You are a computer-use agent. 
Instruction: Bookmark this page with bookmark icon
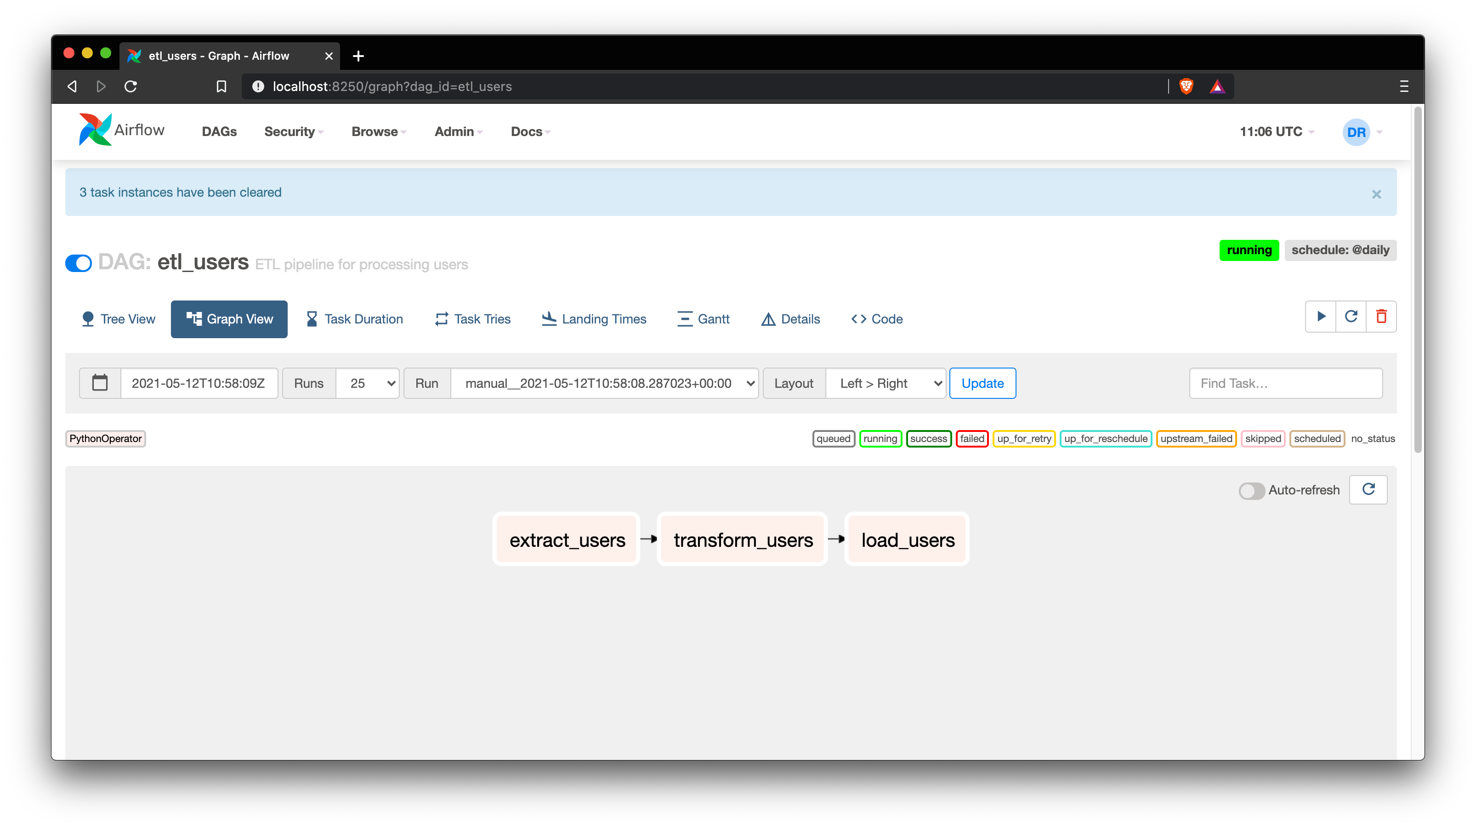click(221, 86)
